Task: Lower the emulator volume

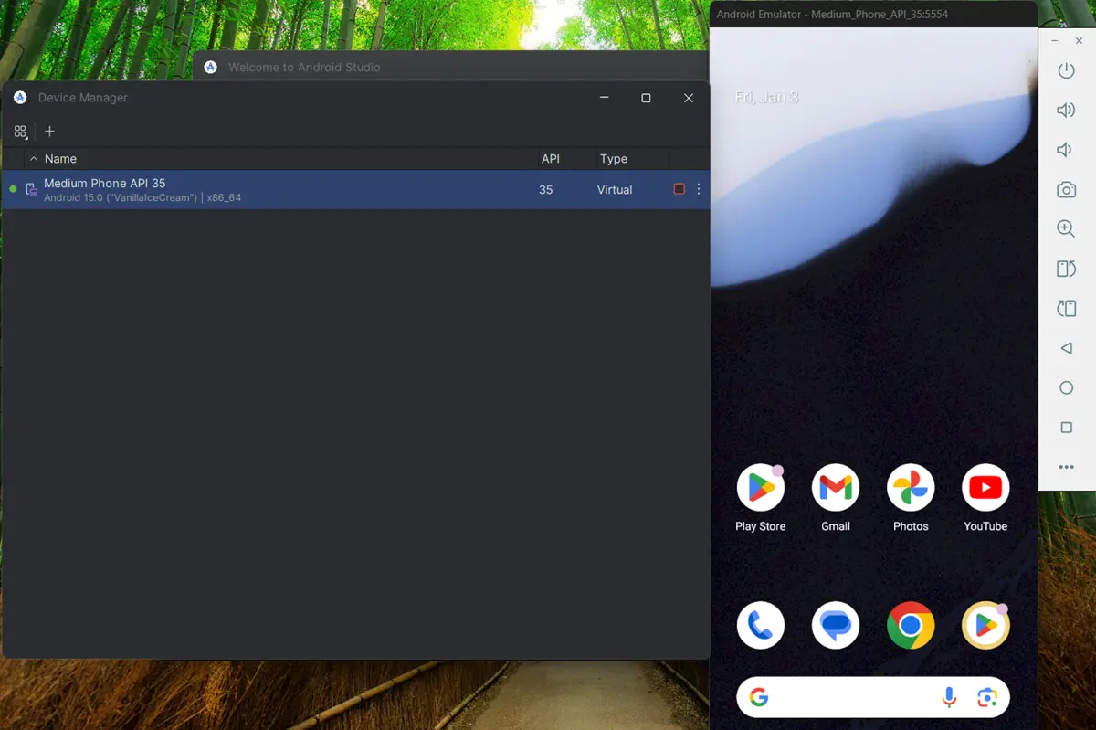Action: 1066,150
